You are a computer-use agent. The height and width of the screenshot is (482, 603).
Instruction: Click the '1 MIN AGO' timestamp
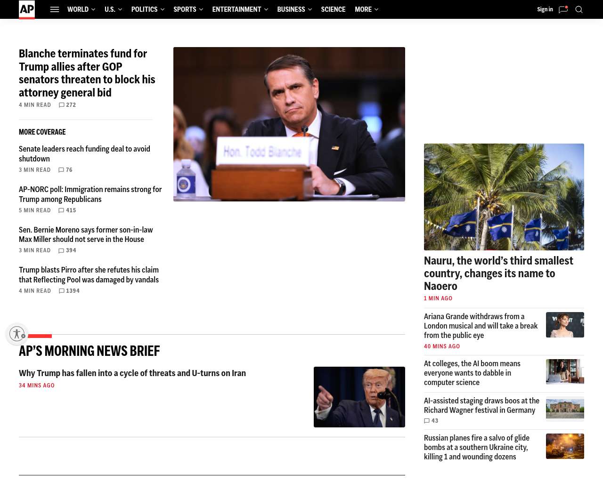pos(438,298)
